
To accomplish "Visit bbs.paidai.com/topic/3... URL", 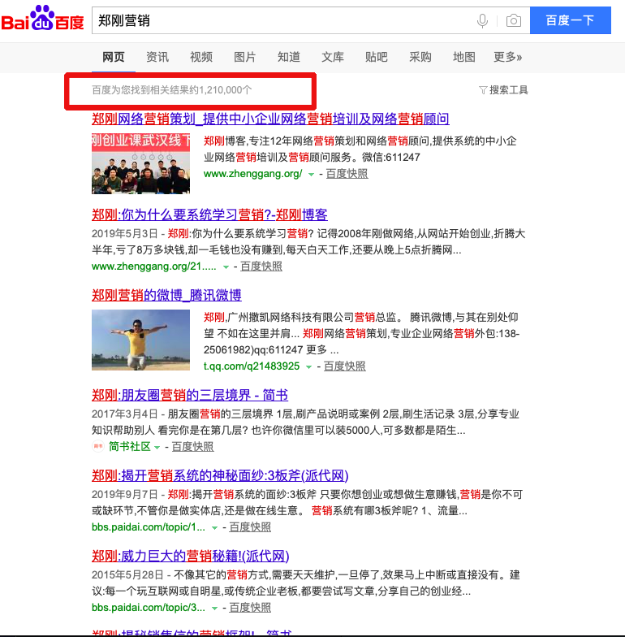I will [x=149, y=608].
